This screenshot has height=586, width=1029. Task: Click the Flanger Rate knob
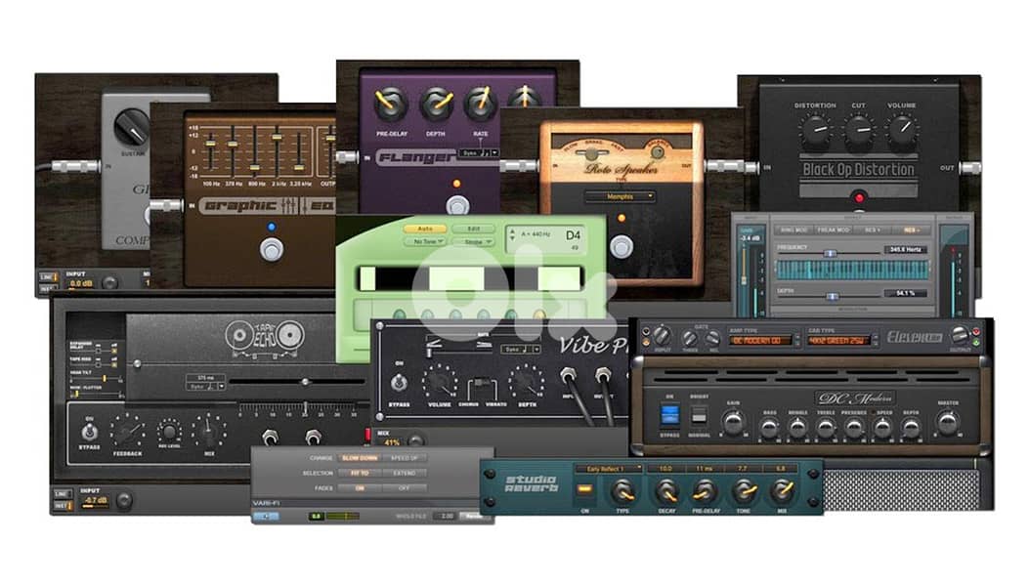coord(481,103)
